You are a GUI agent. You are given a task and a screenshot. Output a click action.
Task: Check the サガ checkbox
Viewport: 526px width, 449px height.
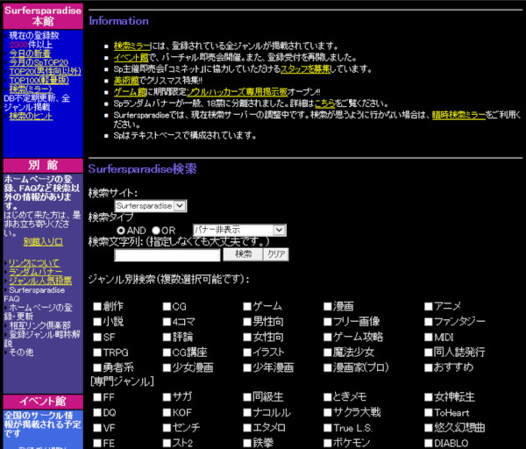tap(167, 397)
